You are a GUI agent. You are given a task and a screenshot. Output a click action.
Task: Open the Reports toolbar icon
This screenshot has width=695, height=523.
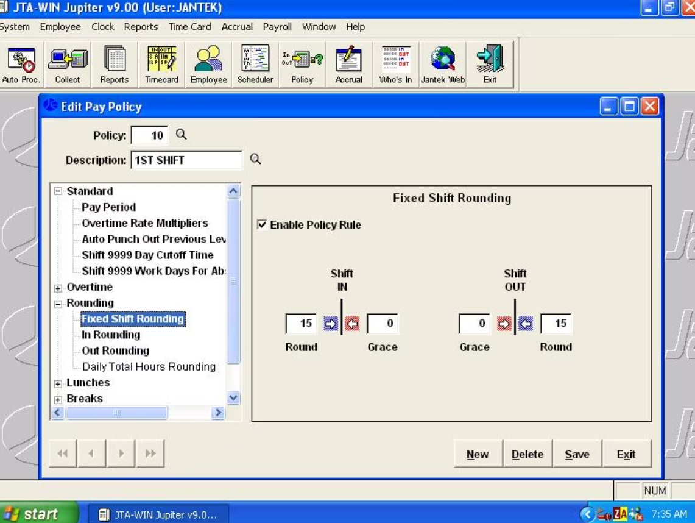click(x=115, y=65)
